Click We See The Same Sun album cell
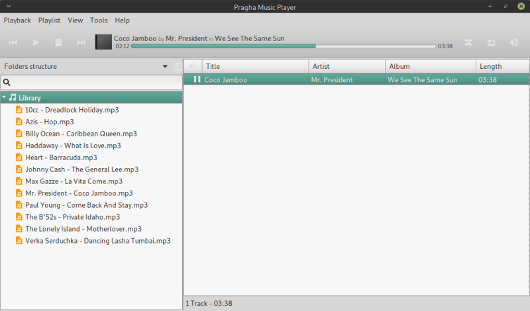The image size is (530, 311). [x=423, y=80]
